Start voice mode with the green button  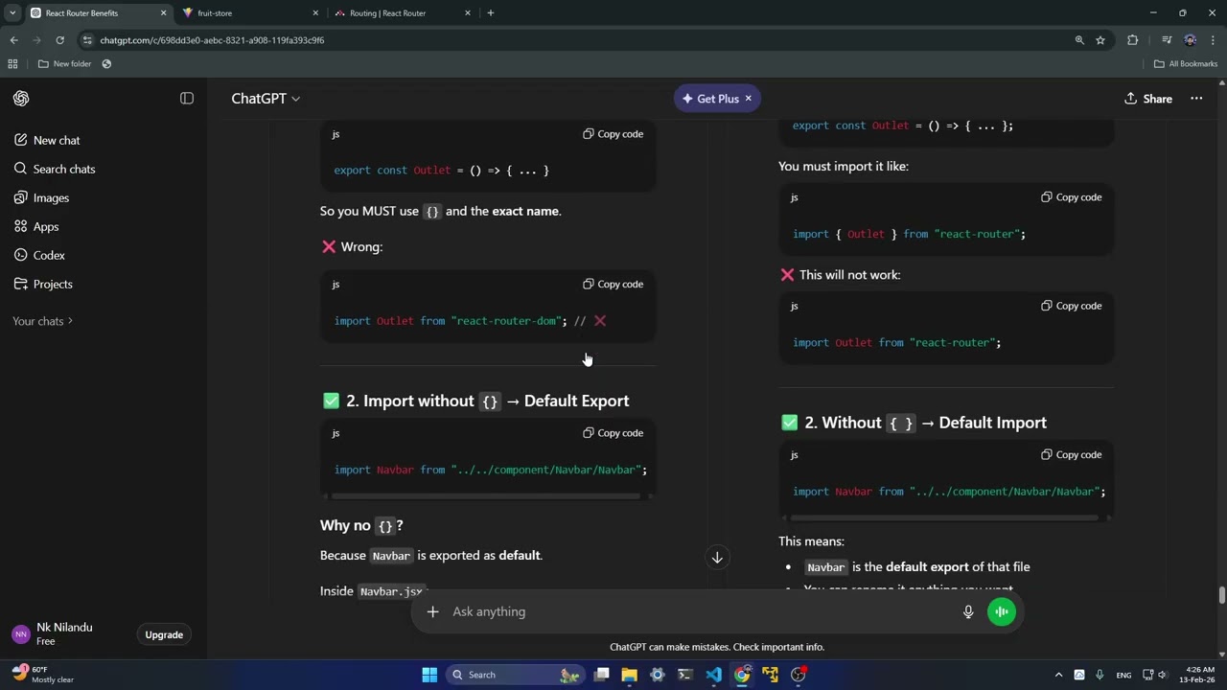[x=1001, y=611]
